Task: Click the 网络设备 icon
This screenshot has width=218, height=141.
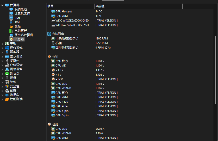Action: 7,69
